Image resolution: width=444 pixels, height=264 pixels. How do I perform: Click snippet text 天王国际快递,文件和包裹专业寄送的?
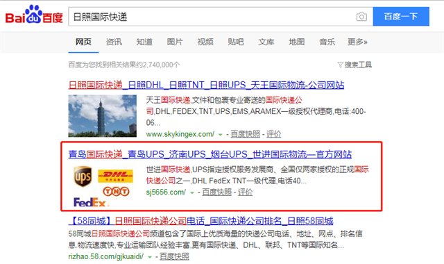205,100
